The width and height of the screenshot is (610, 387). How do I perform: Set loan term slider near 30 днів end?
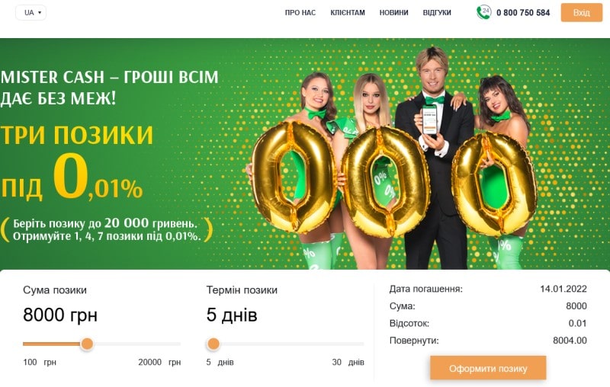point(361,344)
